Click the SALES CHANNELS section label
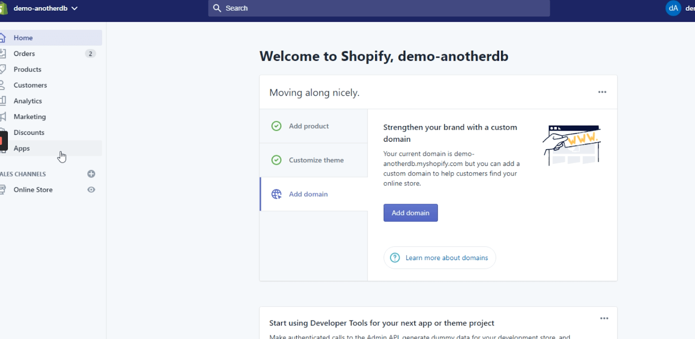695x339 pixels. tap(23, 174)
